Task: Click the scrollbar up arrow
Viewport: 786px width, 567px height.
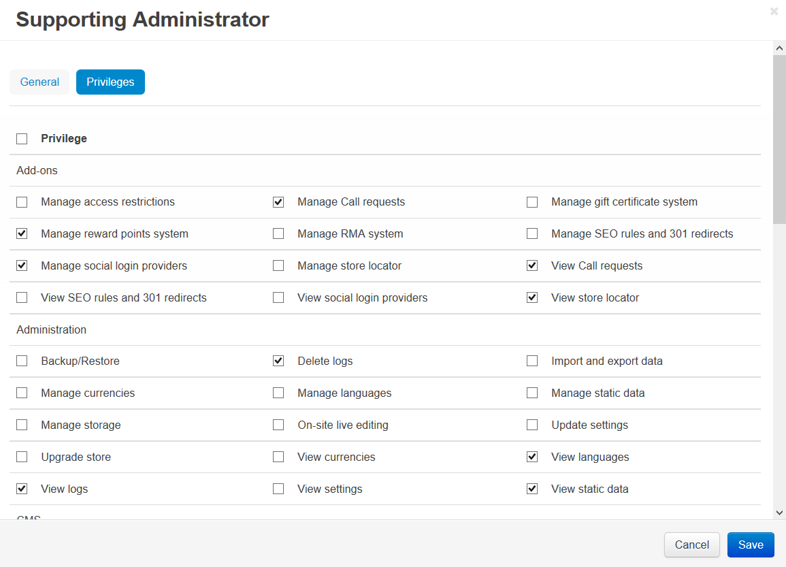Action: [x=779, y=48]
